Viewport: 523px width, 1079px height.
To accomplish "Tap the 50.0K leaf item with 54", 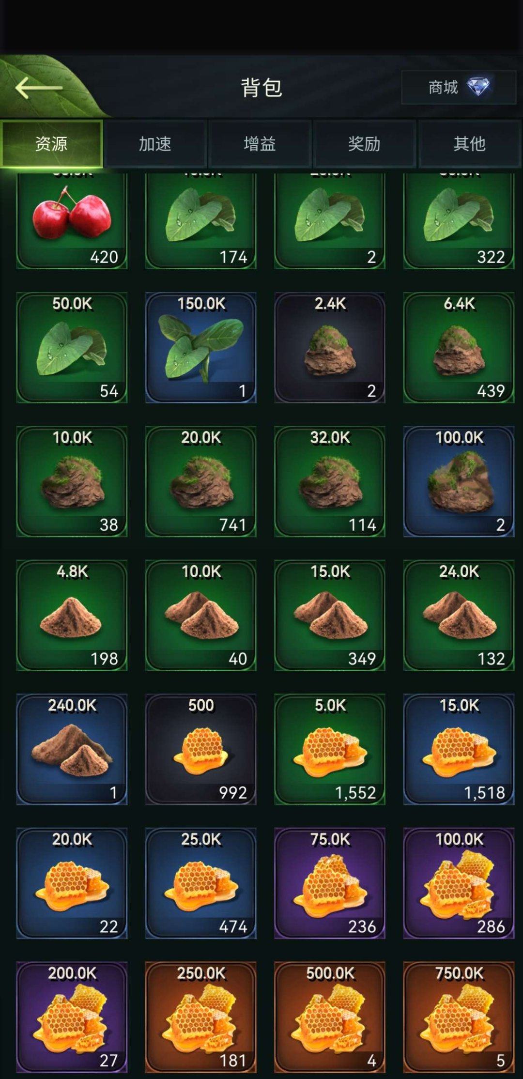I will 72,347.
